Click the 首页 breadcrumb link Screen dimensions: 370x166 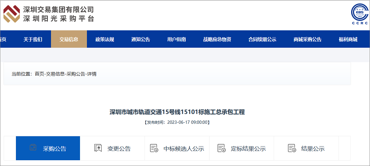point(39,74)
